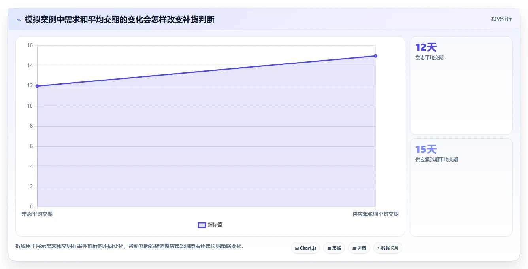Click the chart title 模拟案例中需求和平均交期
Viewport: 528px width, 269px height.
(x=119, y=19)
